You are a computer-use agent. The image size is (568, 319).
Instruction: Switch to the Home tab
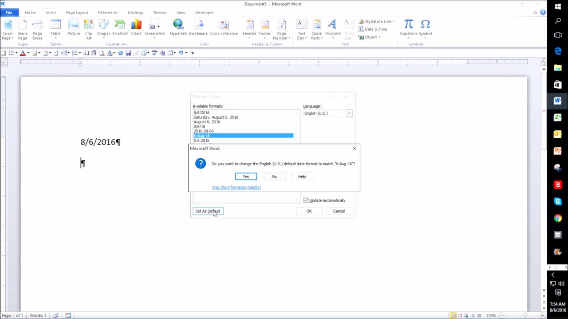coord(30,12)
